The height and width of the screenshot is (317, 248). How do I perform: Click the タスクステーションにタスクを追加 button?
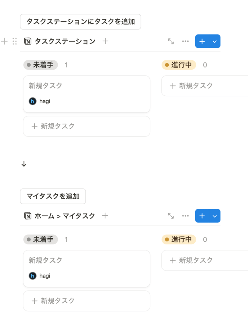click(81, 22)
